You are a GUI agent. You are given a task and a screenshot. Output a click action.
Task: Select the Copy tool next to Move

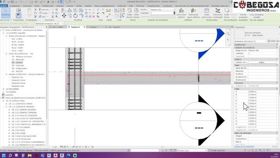point(70,16)
